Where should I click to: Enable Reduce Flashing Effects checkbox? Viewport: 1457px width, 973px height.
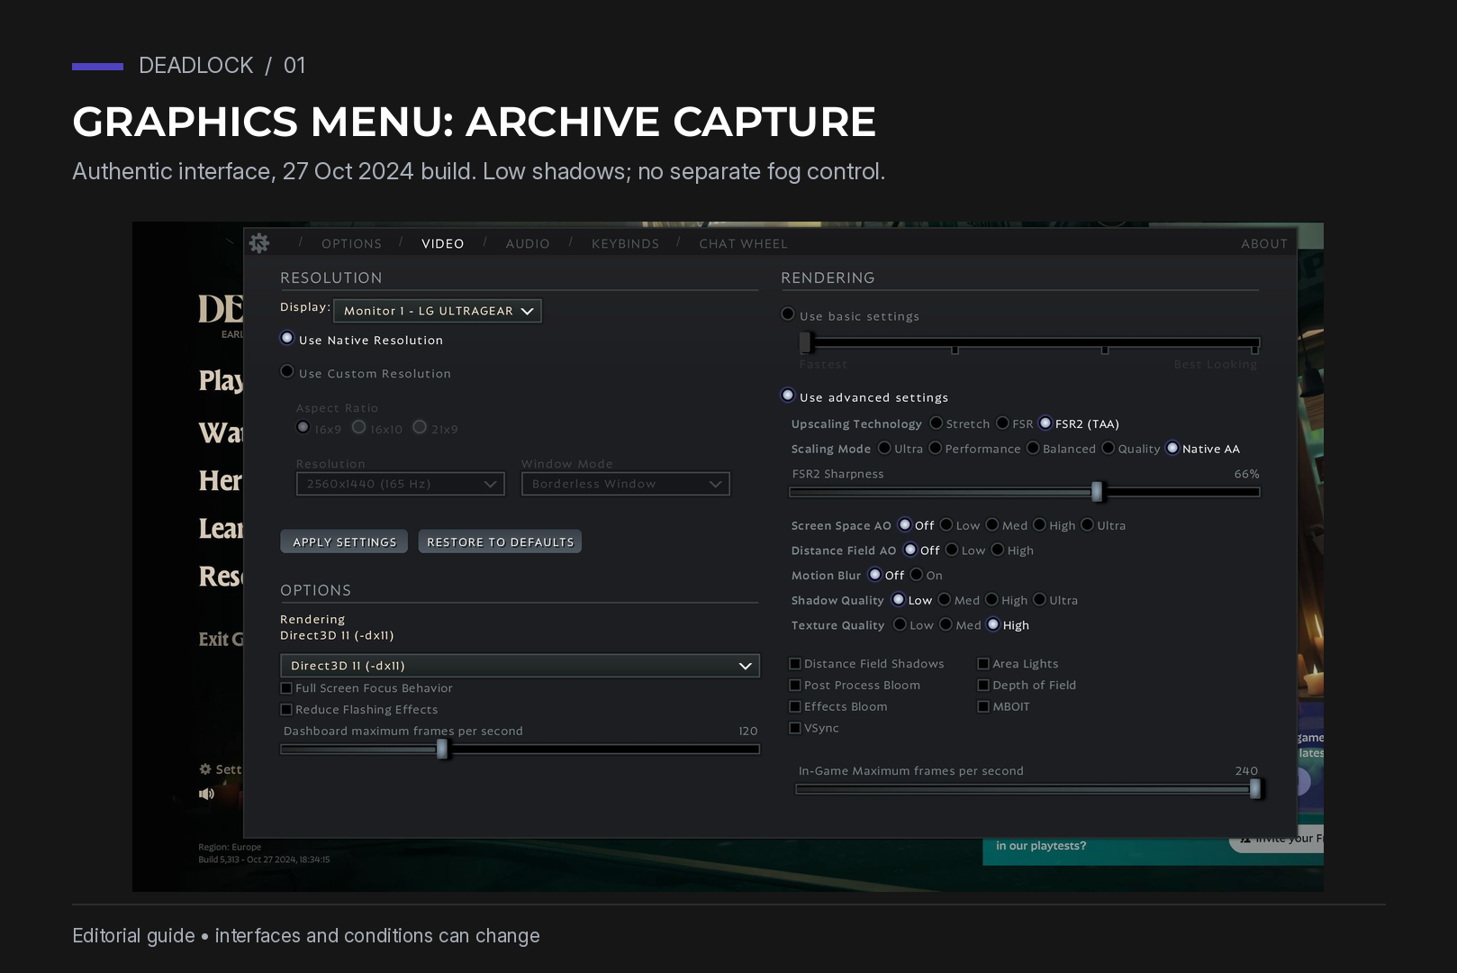coord(286,710)
